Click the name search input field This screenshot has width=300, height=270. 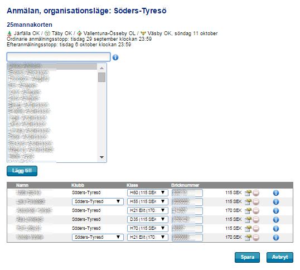click(59, 57)
